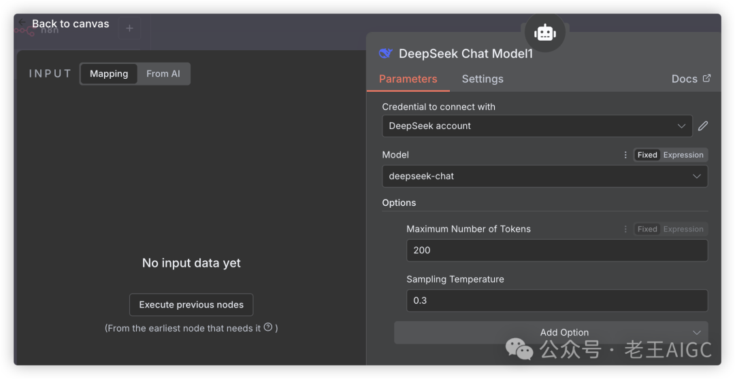Click the Options section heading

click(399, 202)
